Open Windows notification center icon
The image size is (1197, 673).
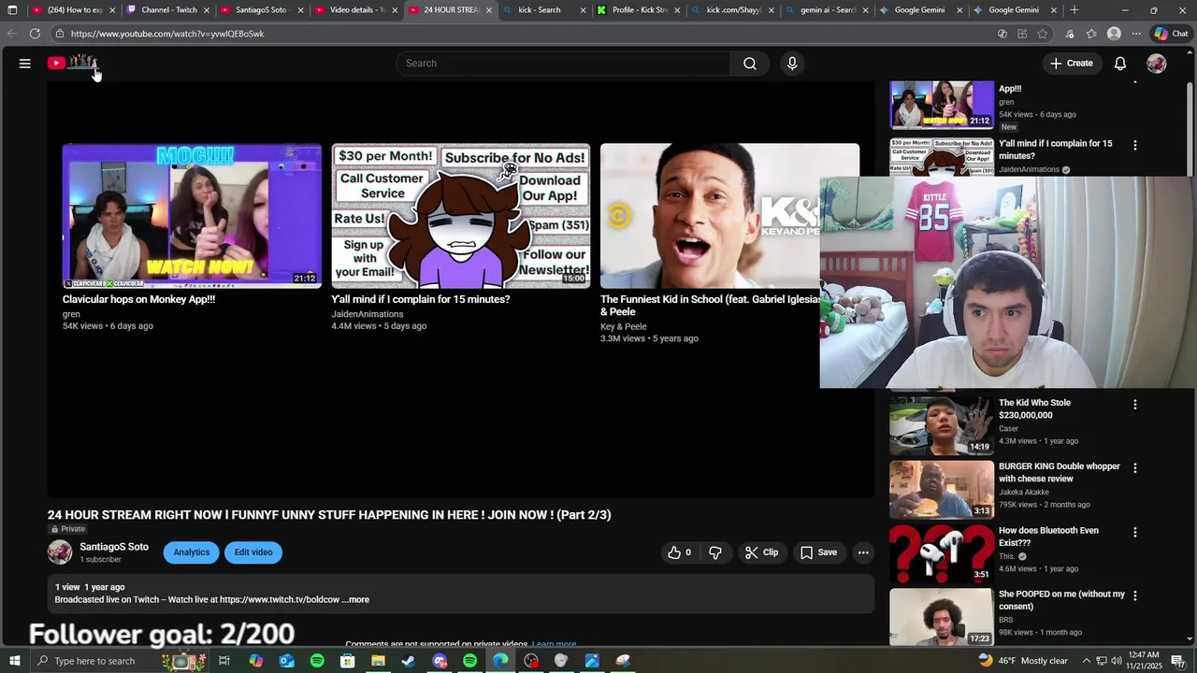pos(1178,661)
